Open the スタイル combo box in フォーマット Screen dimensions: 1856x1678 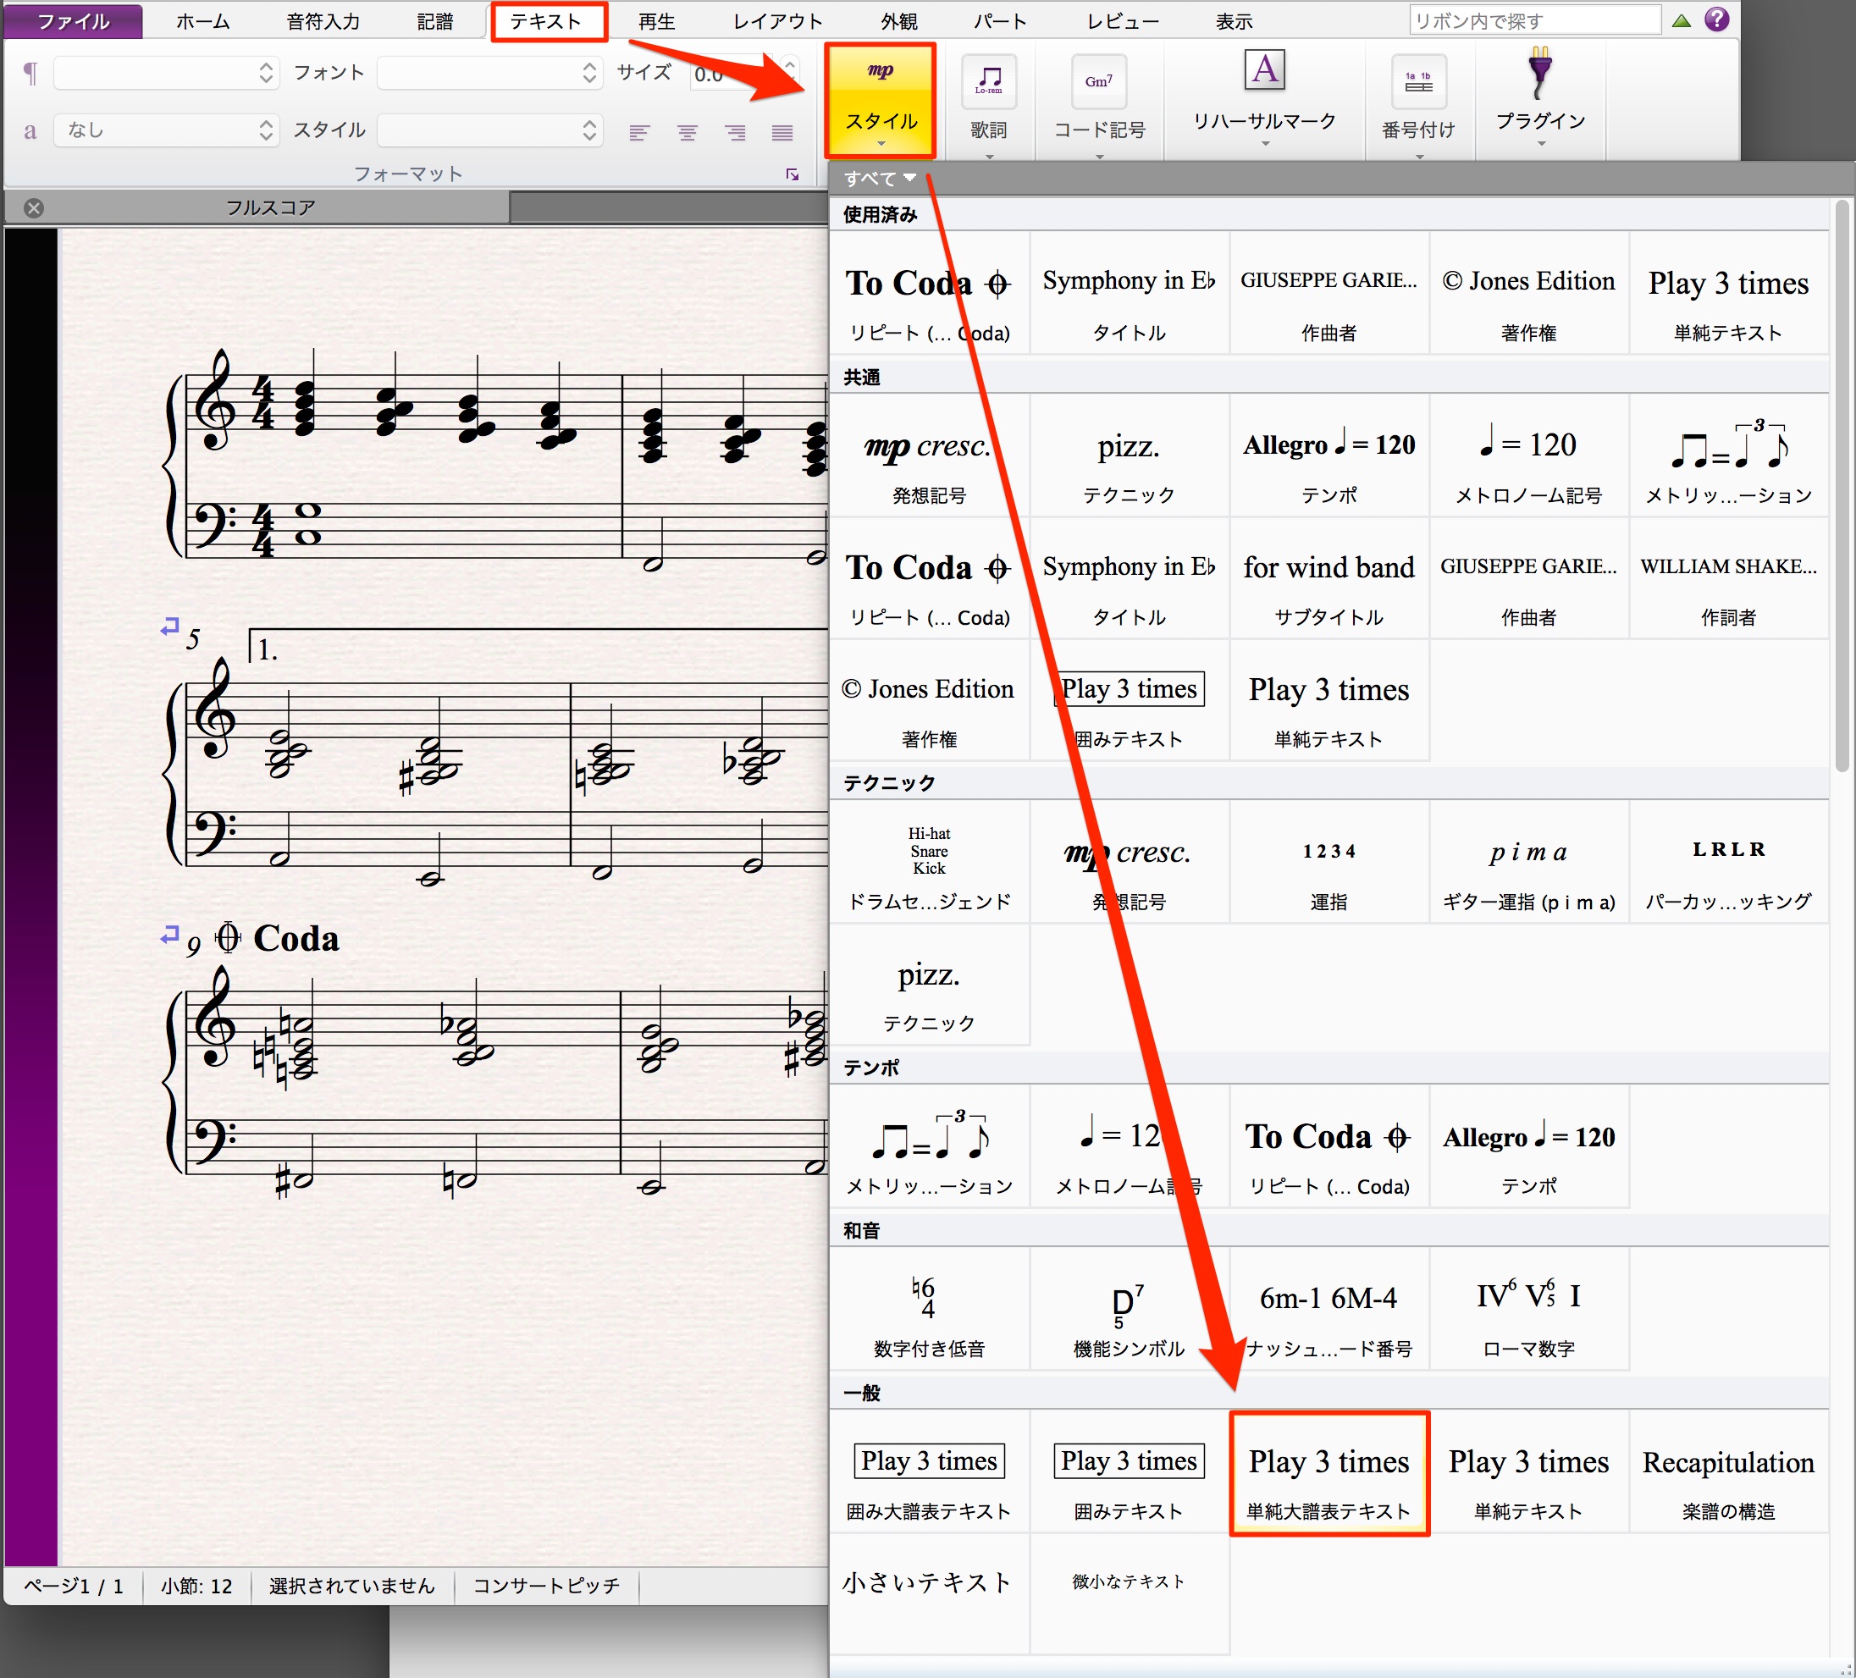[x=489, y=130]
